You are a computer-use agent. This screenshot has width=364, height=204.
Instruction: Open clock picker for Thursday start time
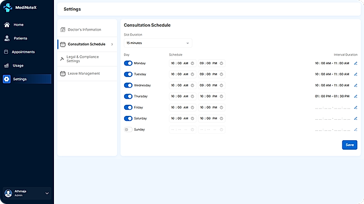coord(192,96)
